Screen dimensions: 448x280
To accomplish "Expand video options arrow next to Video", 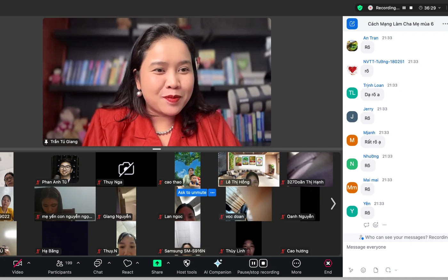I will [29, 263].
